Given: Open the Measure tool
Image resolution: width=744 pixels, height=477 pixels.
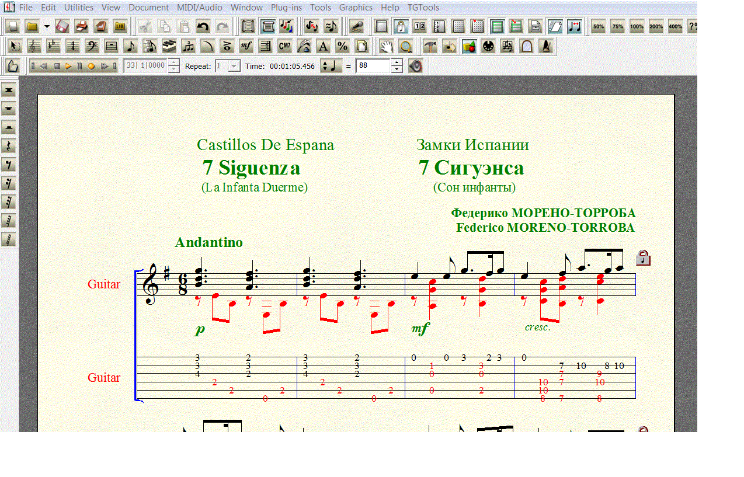Looking at the screenshot, I should click(112, 46).
